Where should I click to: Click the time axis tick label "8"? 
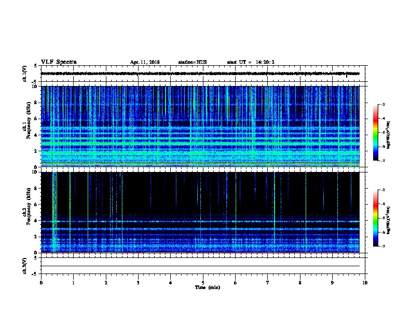point(300,283)
